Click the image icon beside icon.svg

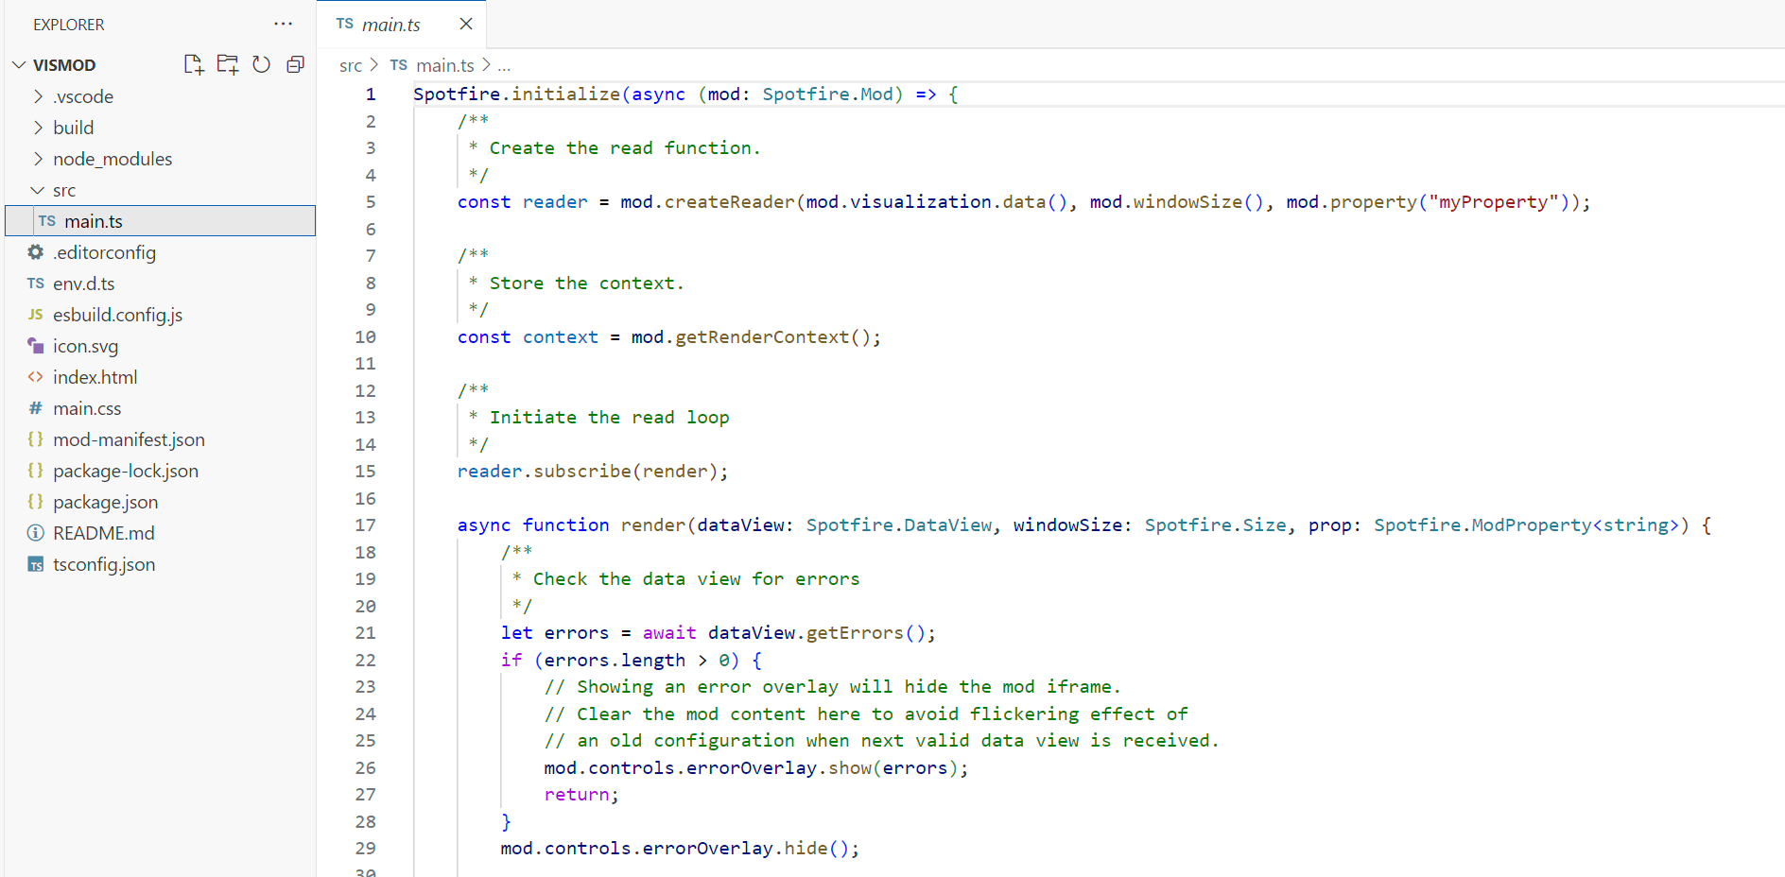point(36,346)
